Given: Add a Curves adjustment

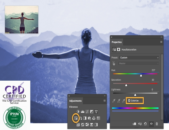Looking at the screenshot, I should [87, 112].
